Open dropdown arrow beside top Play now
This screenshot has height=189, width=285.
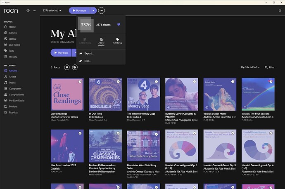93,11
